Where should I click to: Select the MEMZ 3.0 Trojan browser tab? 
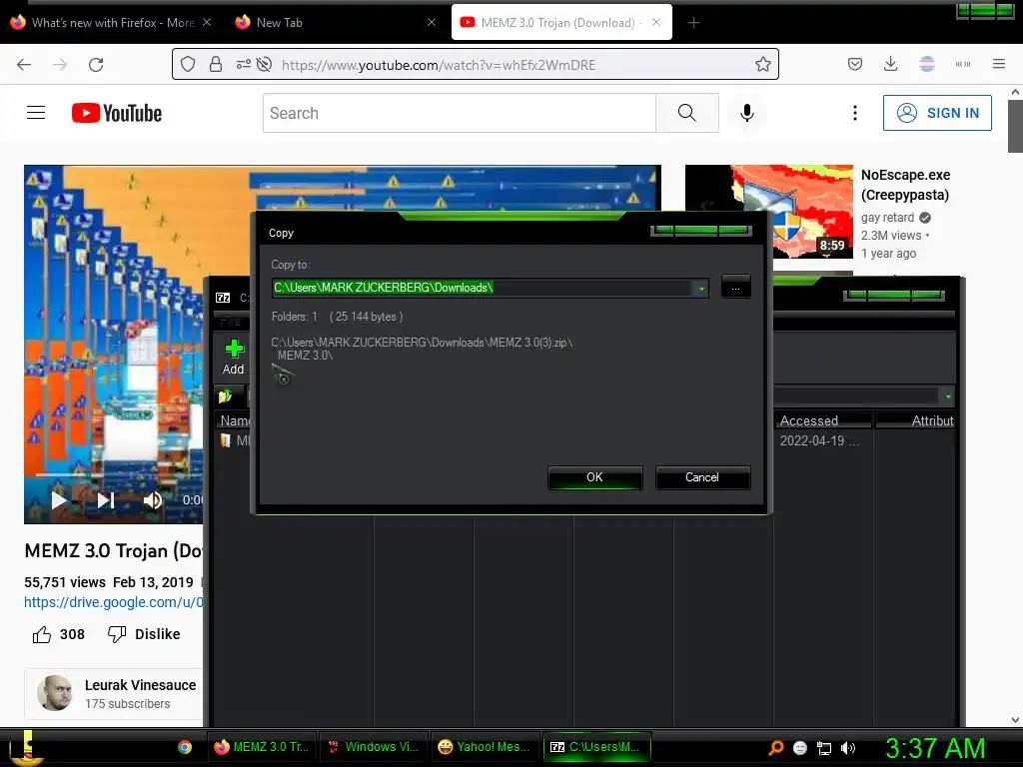[561, 23]
